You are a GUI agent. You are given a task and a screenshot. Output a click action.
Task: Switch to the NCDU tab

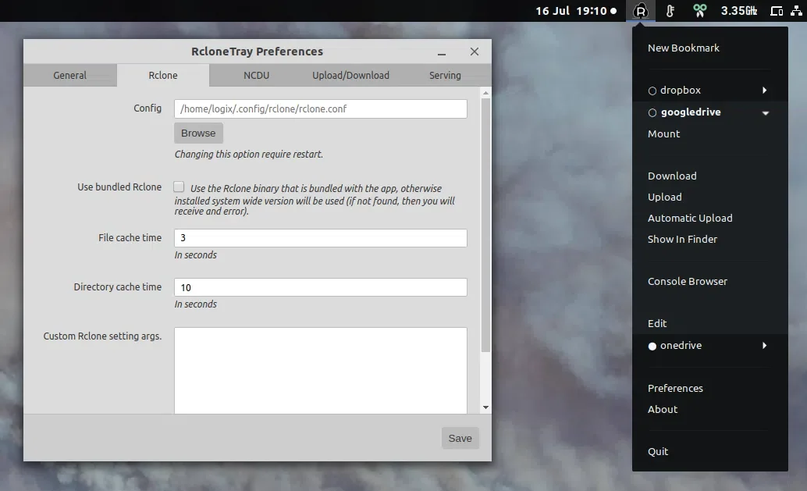(x=256, y=75)
